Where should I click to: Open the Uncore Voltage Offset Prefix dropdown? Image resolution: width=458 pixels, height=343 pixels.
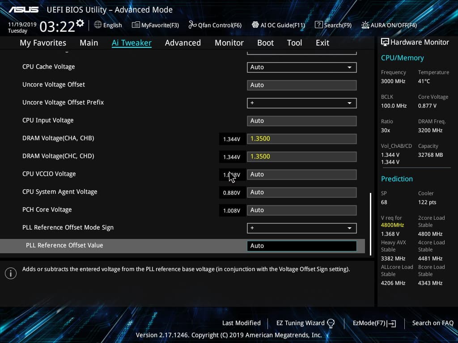[x=302, y=103]
